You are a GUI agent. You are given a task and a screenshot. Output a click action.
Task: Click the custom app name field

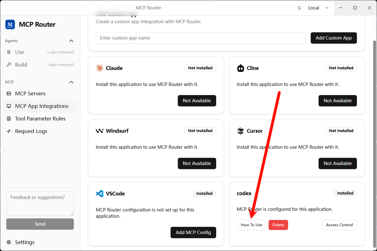pyautogui.click(x=200, y=38)
